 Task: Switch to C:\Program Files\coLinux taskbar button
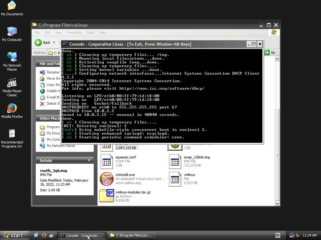pyautogui.click(x=132, y=235)
